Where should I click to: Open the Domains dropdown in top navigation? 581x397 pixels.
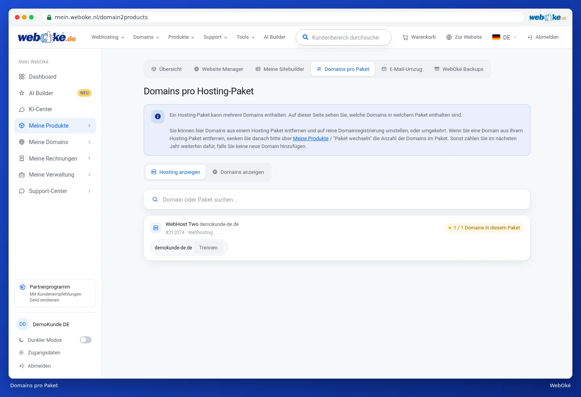click(x=146, y=37)
